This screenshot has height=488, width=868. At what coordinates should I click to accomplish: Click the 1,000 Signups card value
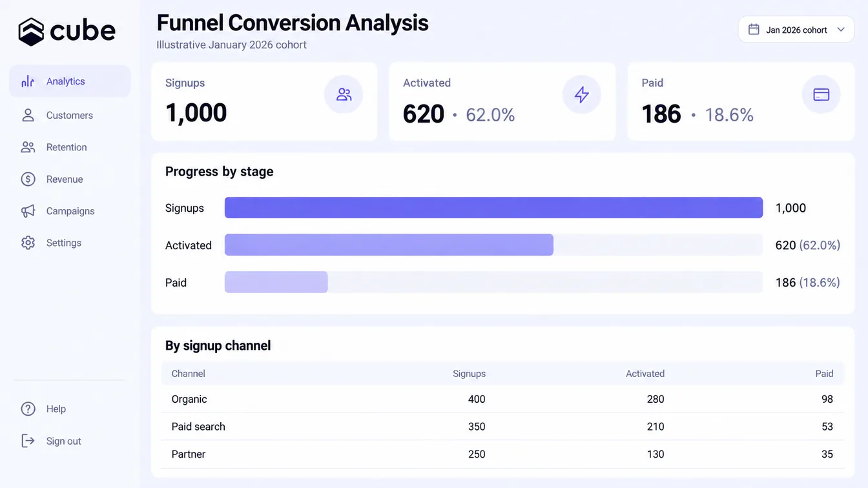tap(196, 113)
